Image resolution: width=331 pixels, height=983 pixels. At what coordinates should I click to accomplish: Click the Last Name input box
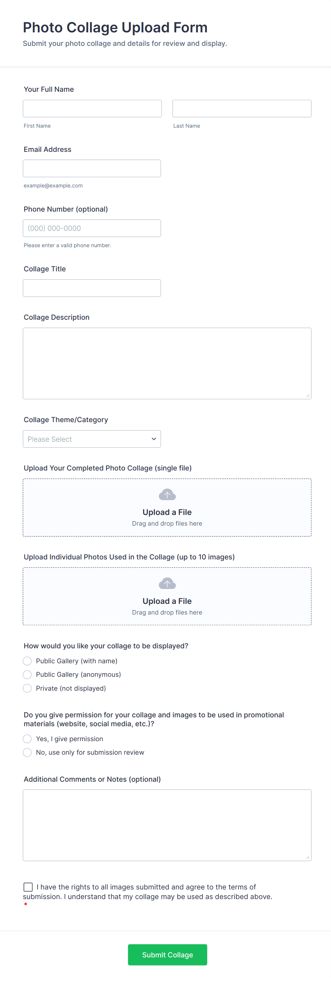(x=242, y=109)
